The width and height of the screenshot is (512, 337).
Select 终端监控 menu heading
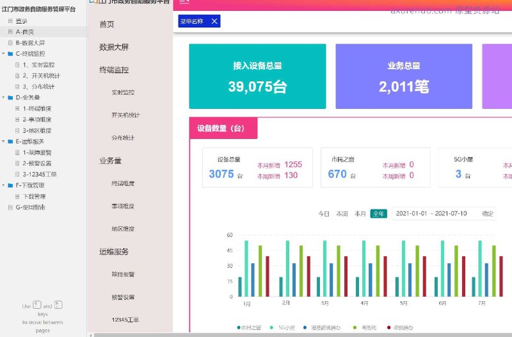pos(114,70)
